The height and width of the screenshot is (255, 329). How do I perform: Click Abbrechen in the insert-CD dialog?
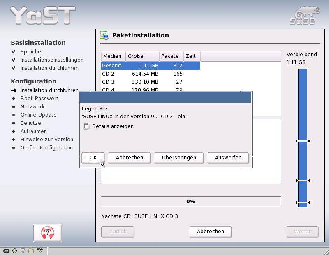(x=129, y=158)
